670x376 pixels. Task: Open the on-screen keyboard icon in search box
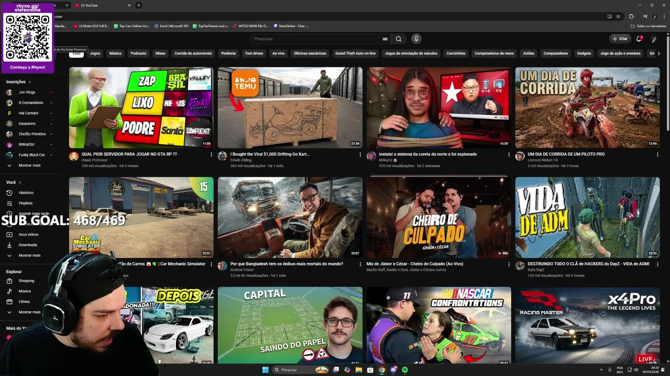click(385, 39)
